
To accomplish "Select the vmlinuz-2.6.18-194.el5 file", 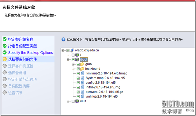I will 102,96.
